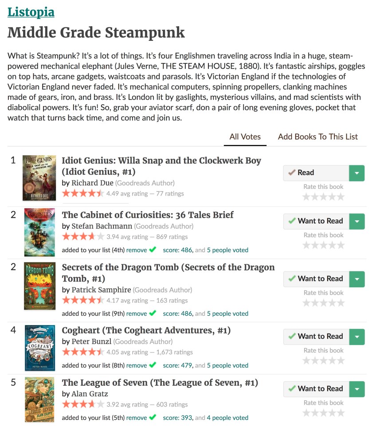Click average rating stars for The League of Seven
Viewport: 376px width, 427px height.
[x=83, y=404]
